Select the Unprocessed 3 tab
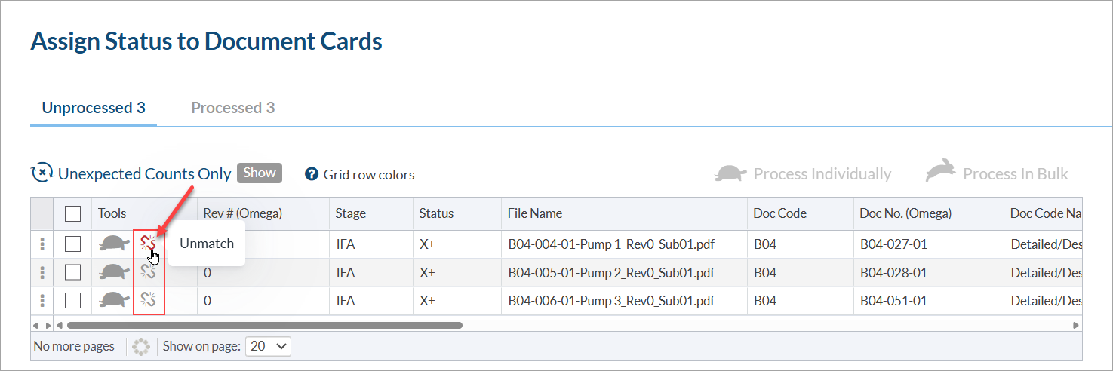Viewport: 1113px width, 371px height. [94, 108]
